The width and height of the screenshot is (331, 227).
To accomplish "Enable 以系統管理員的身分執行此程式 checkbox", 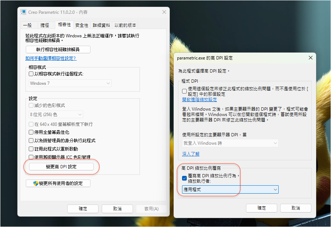I will click(x=31, y=141).
